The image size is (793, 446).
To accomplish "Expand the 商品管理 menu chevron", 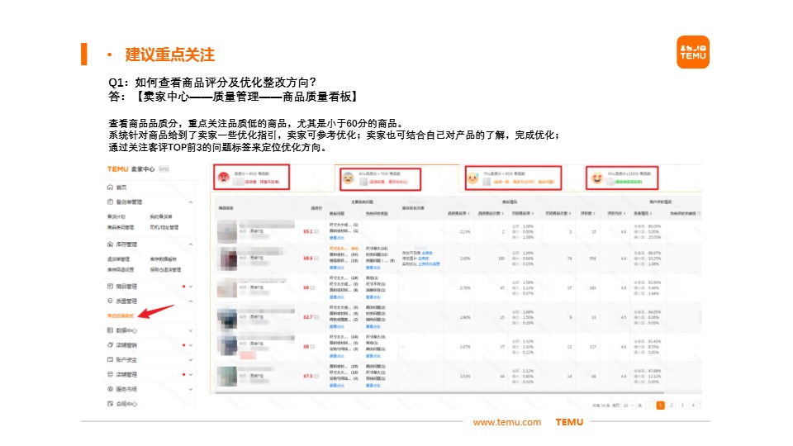I will tap(191, 287).
